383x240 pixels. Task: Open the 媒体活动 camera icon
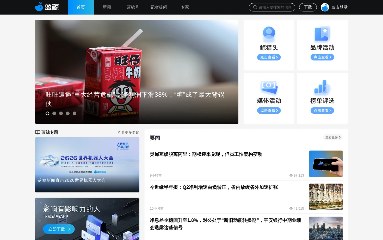click(269, 87)
